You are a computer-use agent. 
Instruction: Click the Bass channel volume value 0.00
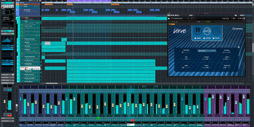pos(21,116)
